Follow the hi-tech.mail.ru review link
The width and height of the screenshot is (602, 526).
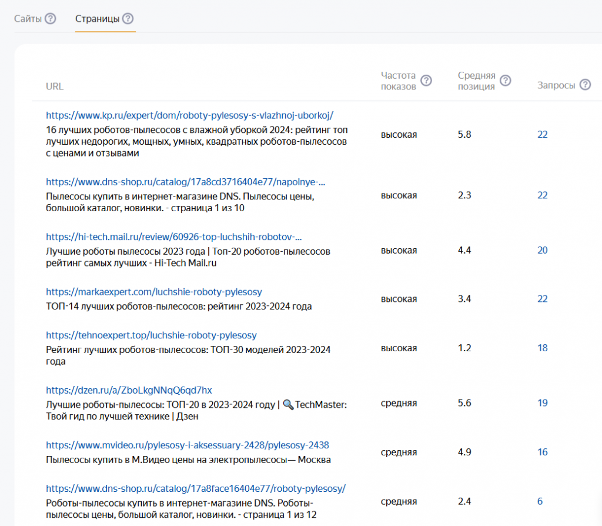(x=174, y=237)
